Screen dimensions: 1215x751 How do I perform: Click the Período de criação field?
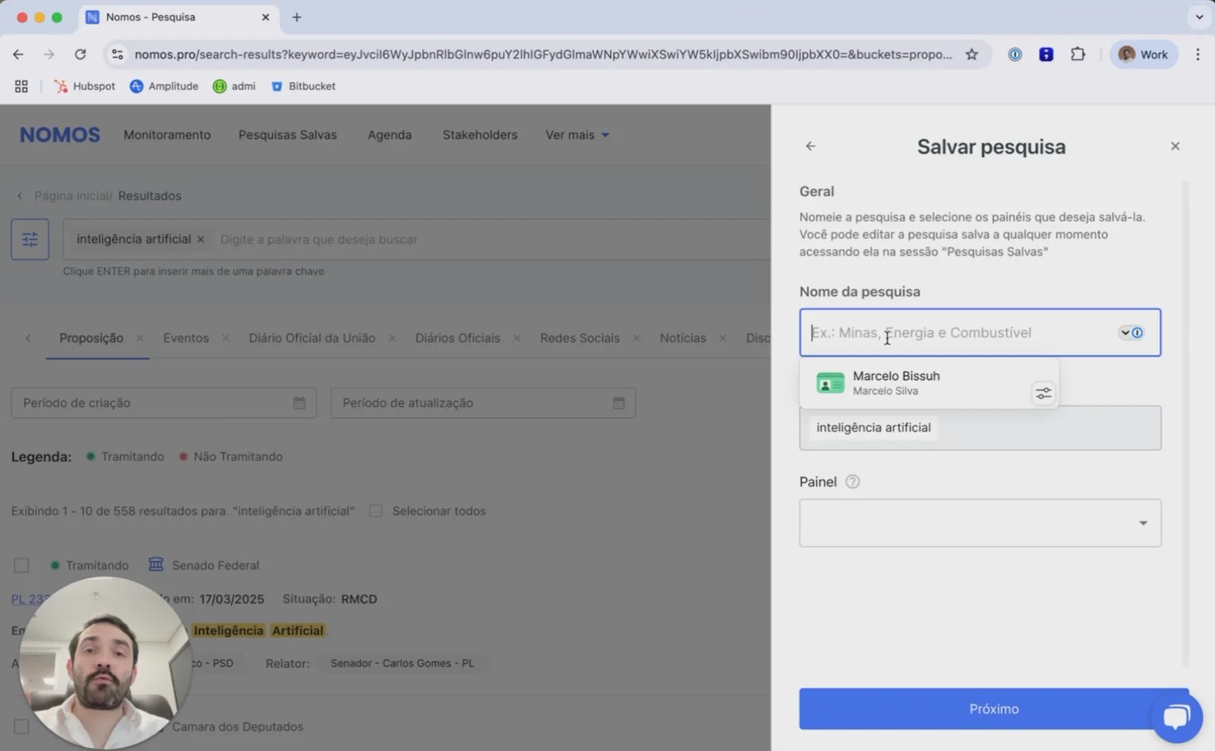163,402
